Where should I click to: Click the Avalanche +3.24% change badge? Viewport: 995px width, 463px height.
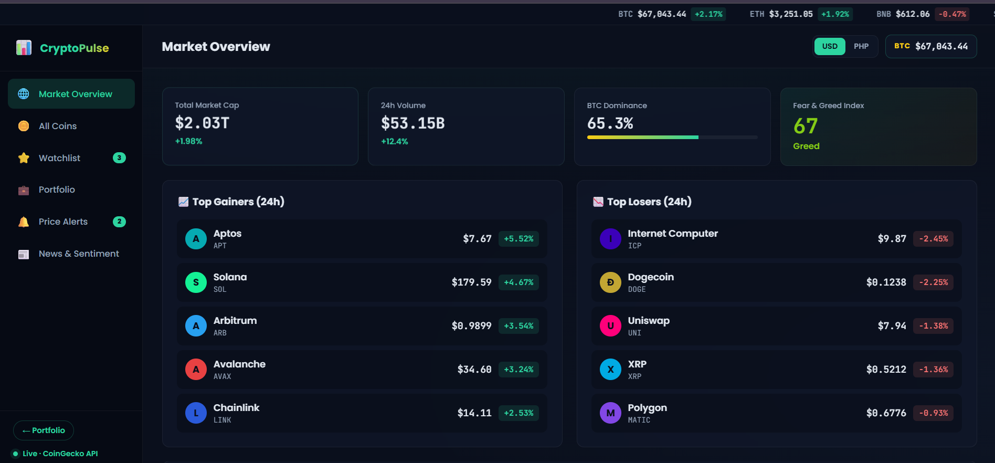point(518,370)
